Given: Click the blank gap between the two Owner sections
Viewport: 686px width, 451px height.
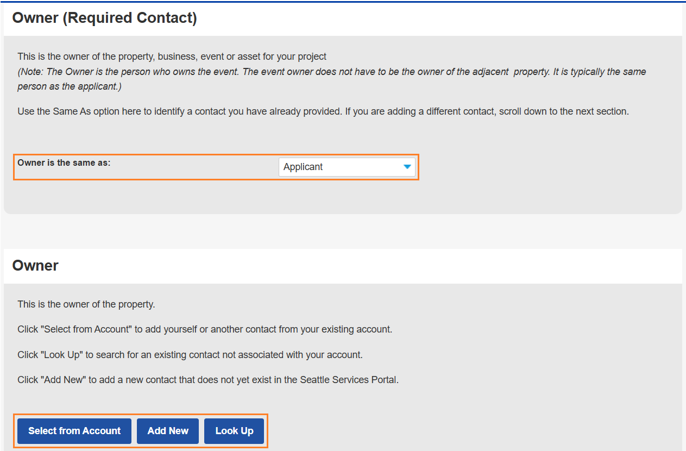Looking at the screenshot, I should [x=342, y=231].
